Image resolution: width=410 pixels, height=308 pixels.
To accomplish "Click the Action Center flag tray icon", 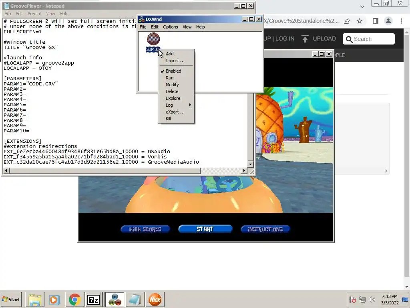I will click(x=352, y=299).
